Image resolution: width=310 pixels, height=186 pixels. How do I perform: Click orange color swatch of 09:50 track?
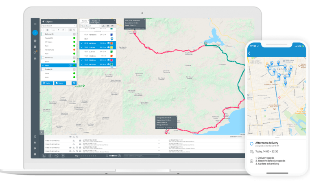tap(111, 43)
